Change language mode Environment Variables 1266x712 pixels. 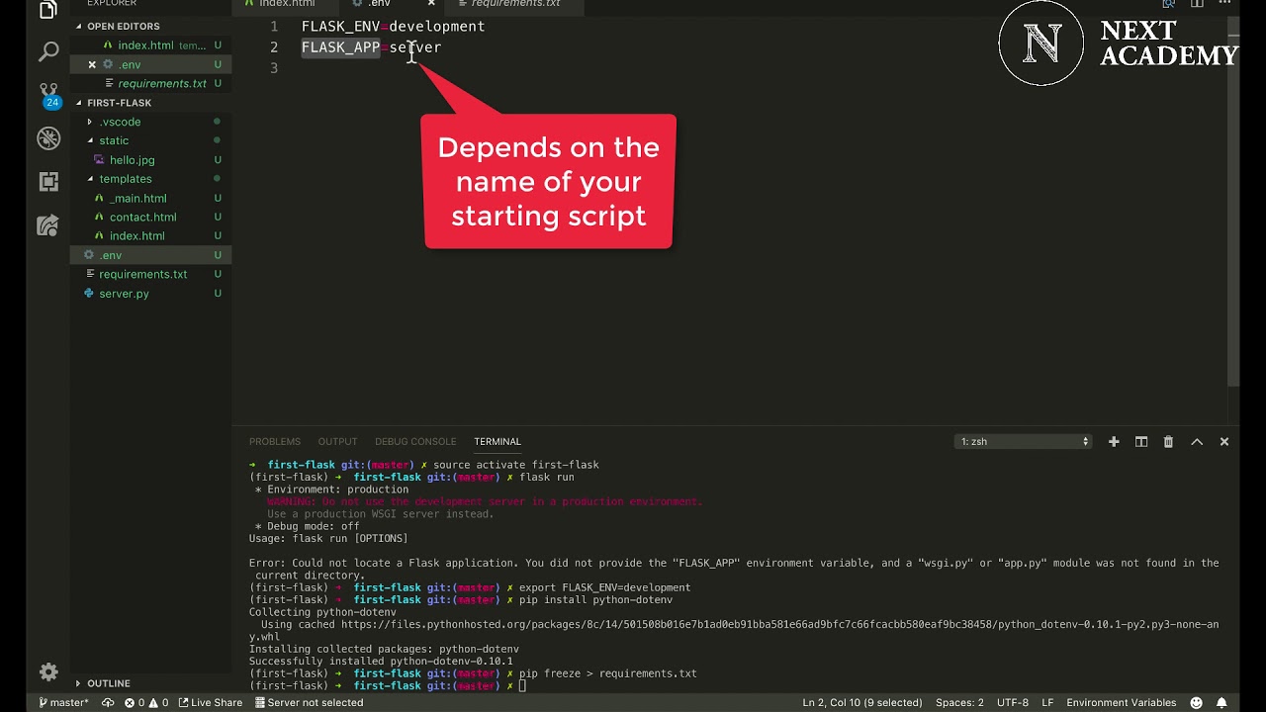[1121, 702]
